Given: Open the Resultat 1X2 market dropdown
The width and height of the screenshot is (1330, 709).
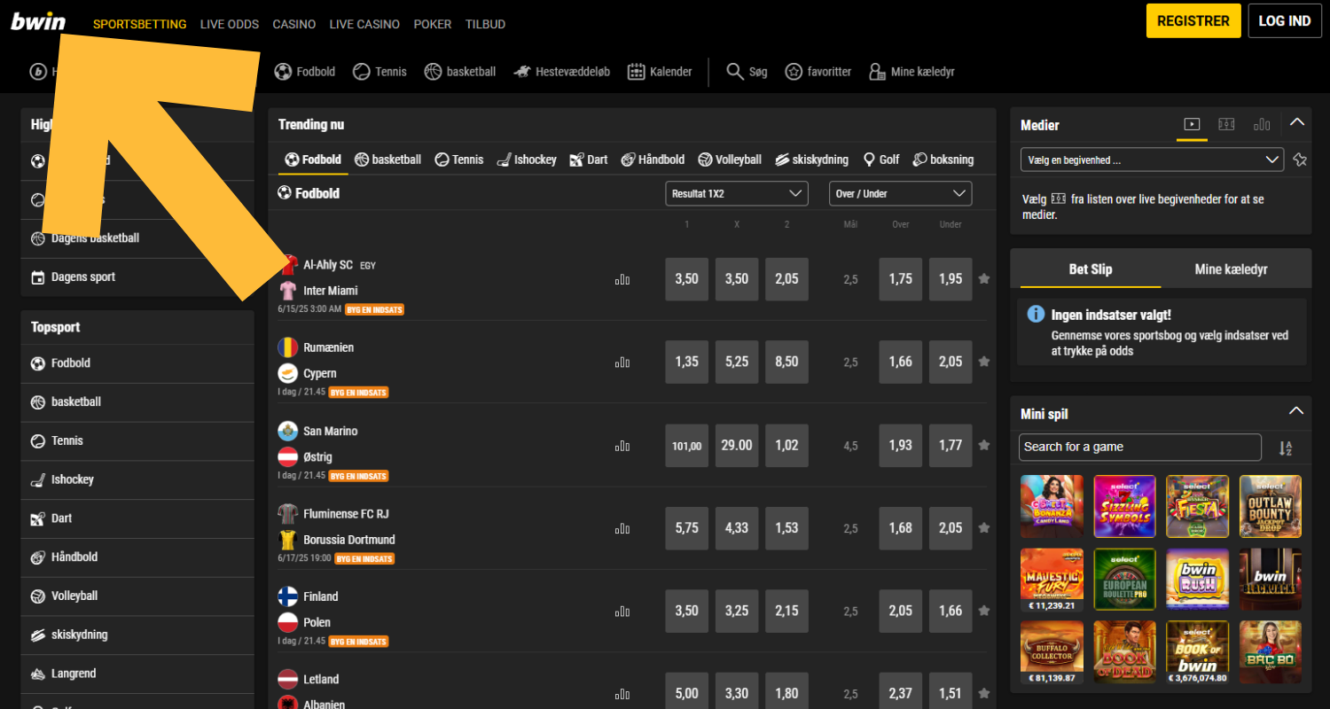Looking at the screenshot, I should [x=737, y=193].
